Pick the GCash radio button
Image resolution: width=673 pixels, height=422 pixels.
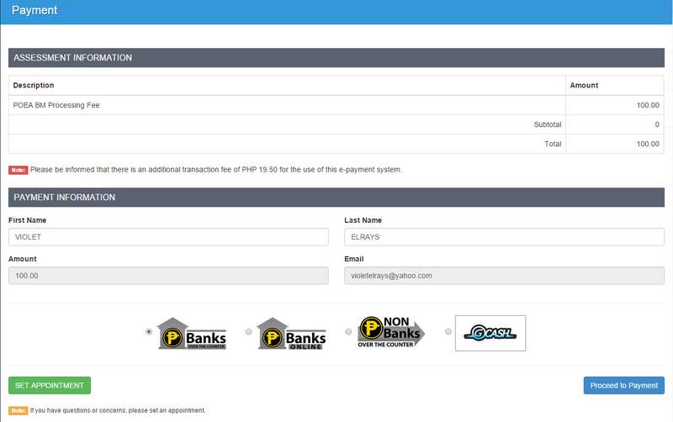[448, 332]
